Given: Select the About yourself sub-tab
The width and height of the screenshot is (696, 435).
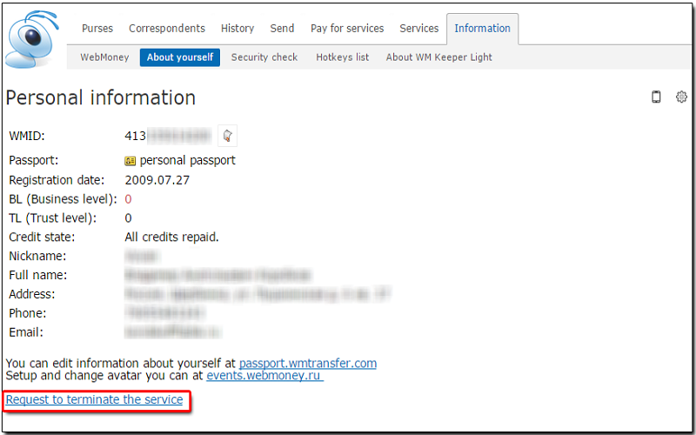Looking at the screenshot, I should tap(180, 57).
